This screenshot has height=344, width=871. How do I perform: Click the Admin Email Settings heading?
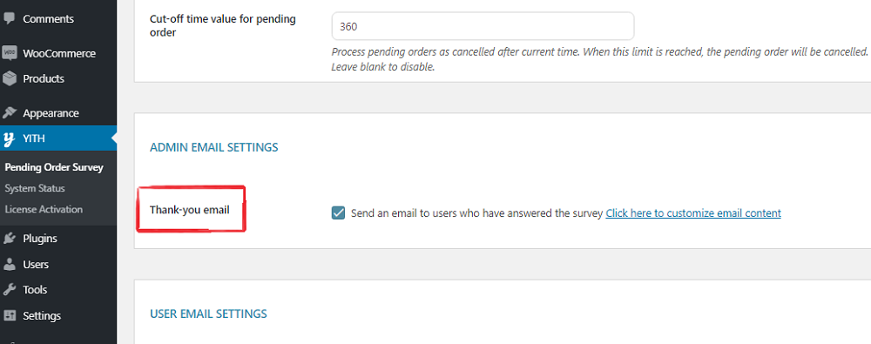pyautogui.click(x=214, y=147)
